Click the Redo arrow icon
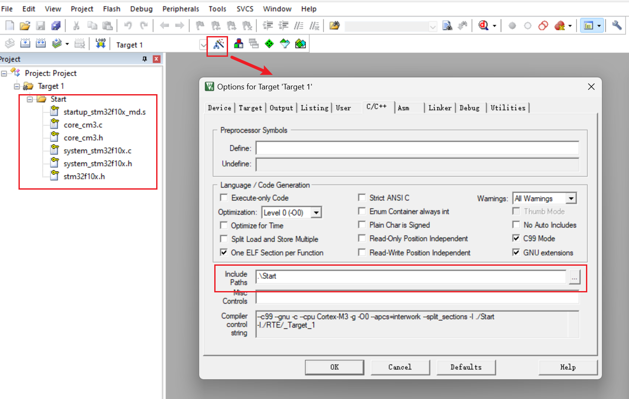This screenshot has height=399, width=629. [144, 26]
